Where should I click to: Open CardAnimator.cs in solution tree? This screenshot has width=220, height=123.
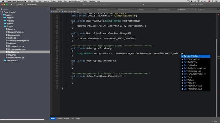[x=16, y=32]
